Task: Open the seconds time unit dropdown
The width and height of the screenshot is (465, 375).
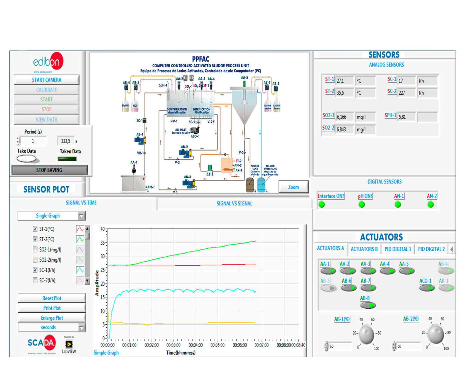Action: (51, 328)
